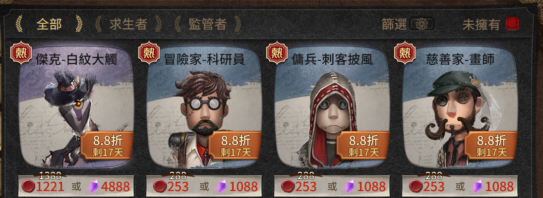Select the 全部 tab
Image resolution: width=543 pixels, height=198 pixels.
(x=49, y=24)
